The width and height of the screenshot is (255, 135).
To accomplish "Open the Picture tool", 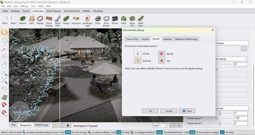I will (115, 20).
